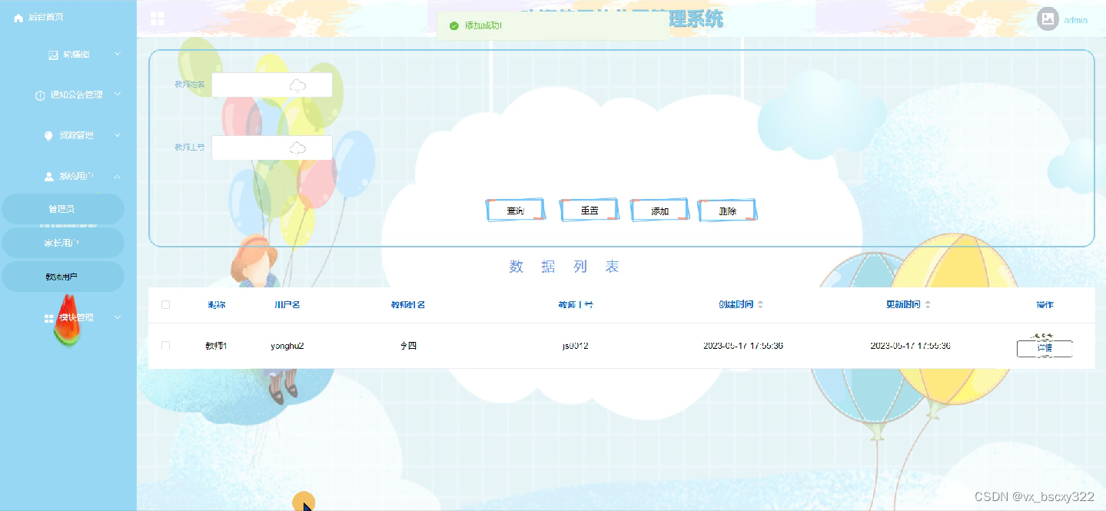
Task: Click the 资源管理 menu label
Action: pos(76,136)
